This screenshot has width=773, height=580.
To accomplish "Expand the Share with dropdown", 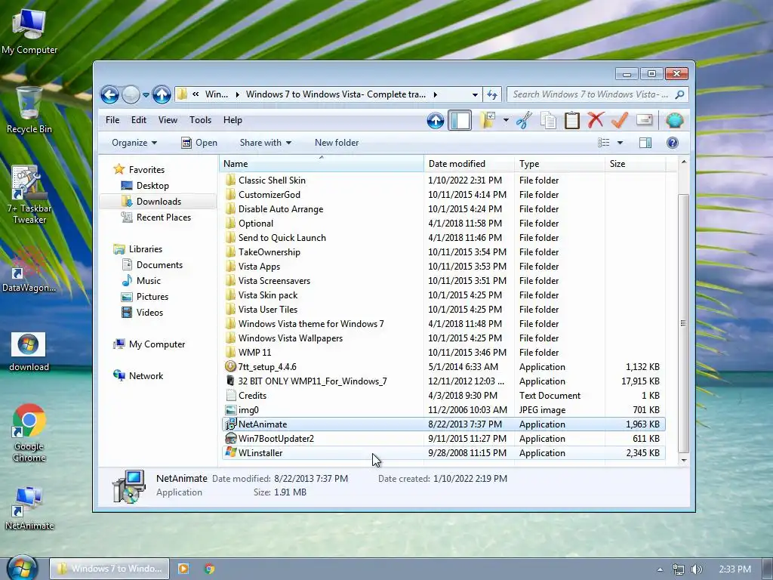I will pos(265,143).
